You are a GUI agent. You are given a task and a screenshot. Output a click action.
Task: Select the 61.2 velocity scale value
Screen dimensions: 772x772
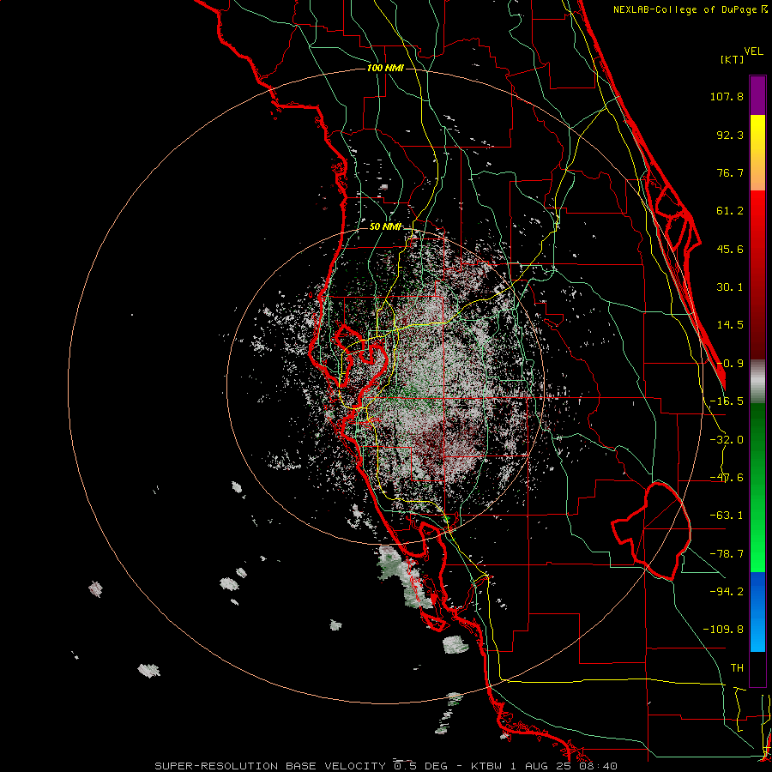pos(730,211)
